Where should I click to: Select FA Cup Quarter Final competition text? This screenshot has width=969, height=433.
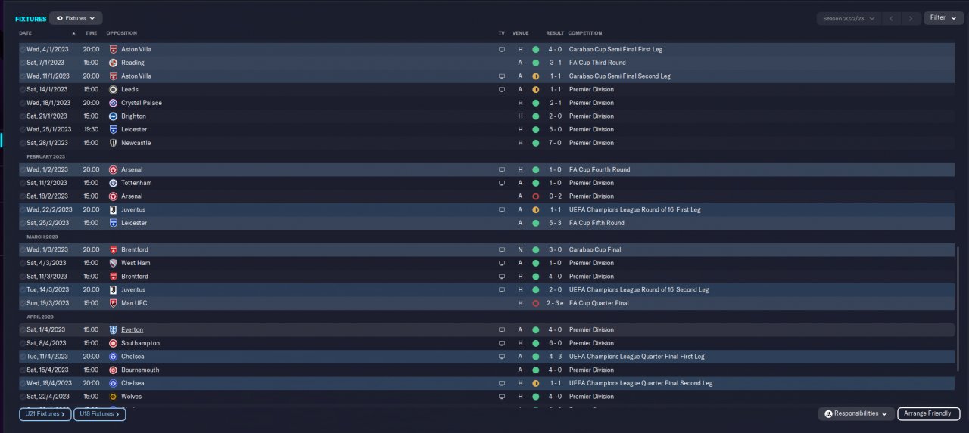599,303
